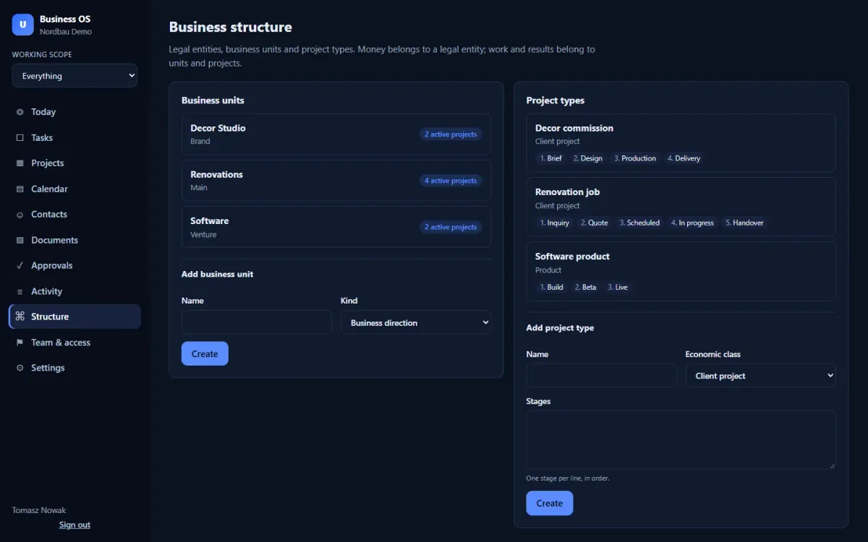Viewport: 868px width, 542px height.
Task: Focus the project type Name field
Action: (x=601, y=376)
